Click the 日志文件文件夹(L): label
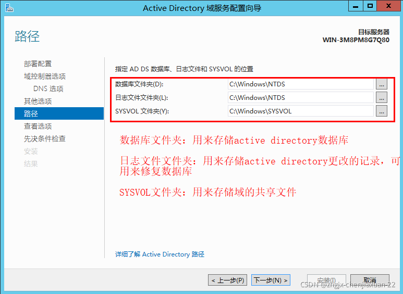 point(142,98)
